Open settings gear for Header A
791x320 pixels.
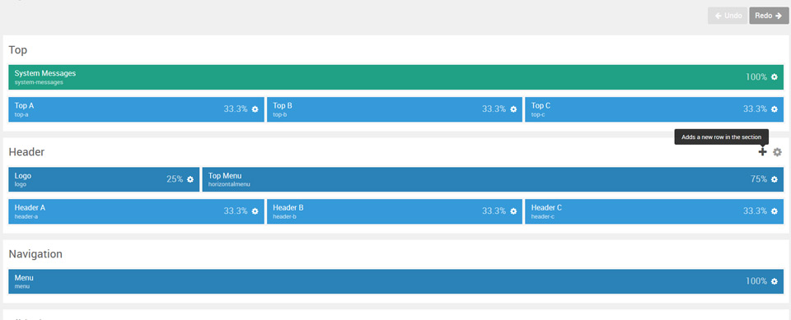pos(255,211)
